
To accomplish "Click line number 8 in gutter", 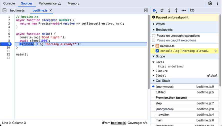I will (x=9, y=41).
